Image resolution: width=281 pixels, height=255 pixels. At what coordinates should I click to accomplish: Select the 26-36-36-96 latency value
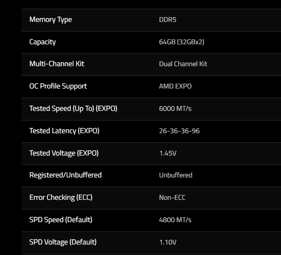179,131
